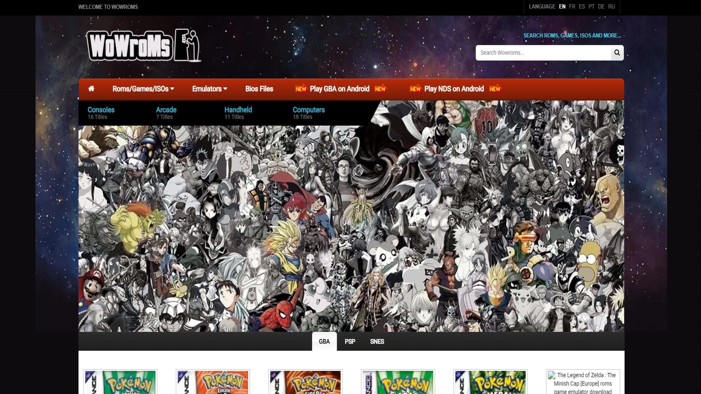Click the search magnifier button
Image resolution: width=701 pixels, height=394 pixels.
[x=617, y=53]
